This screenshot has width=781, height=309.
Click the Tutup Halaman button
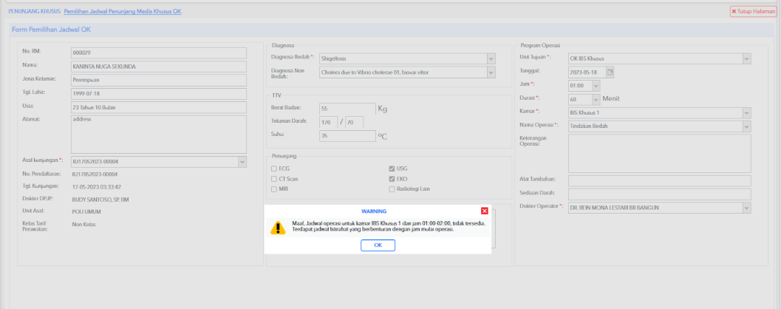point(753,12)
